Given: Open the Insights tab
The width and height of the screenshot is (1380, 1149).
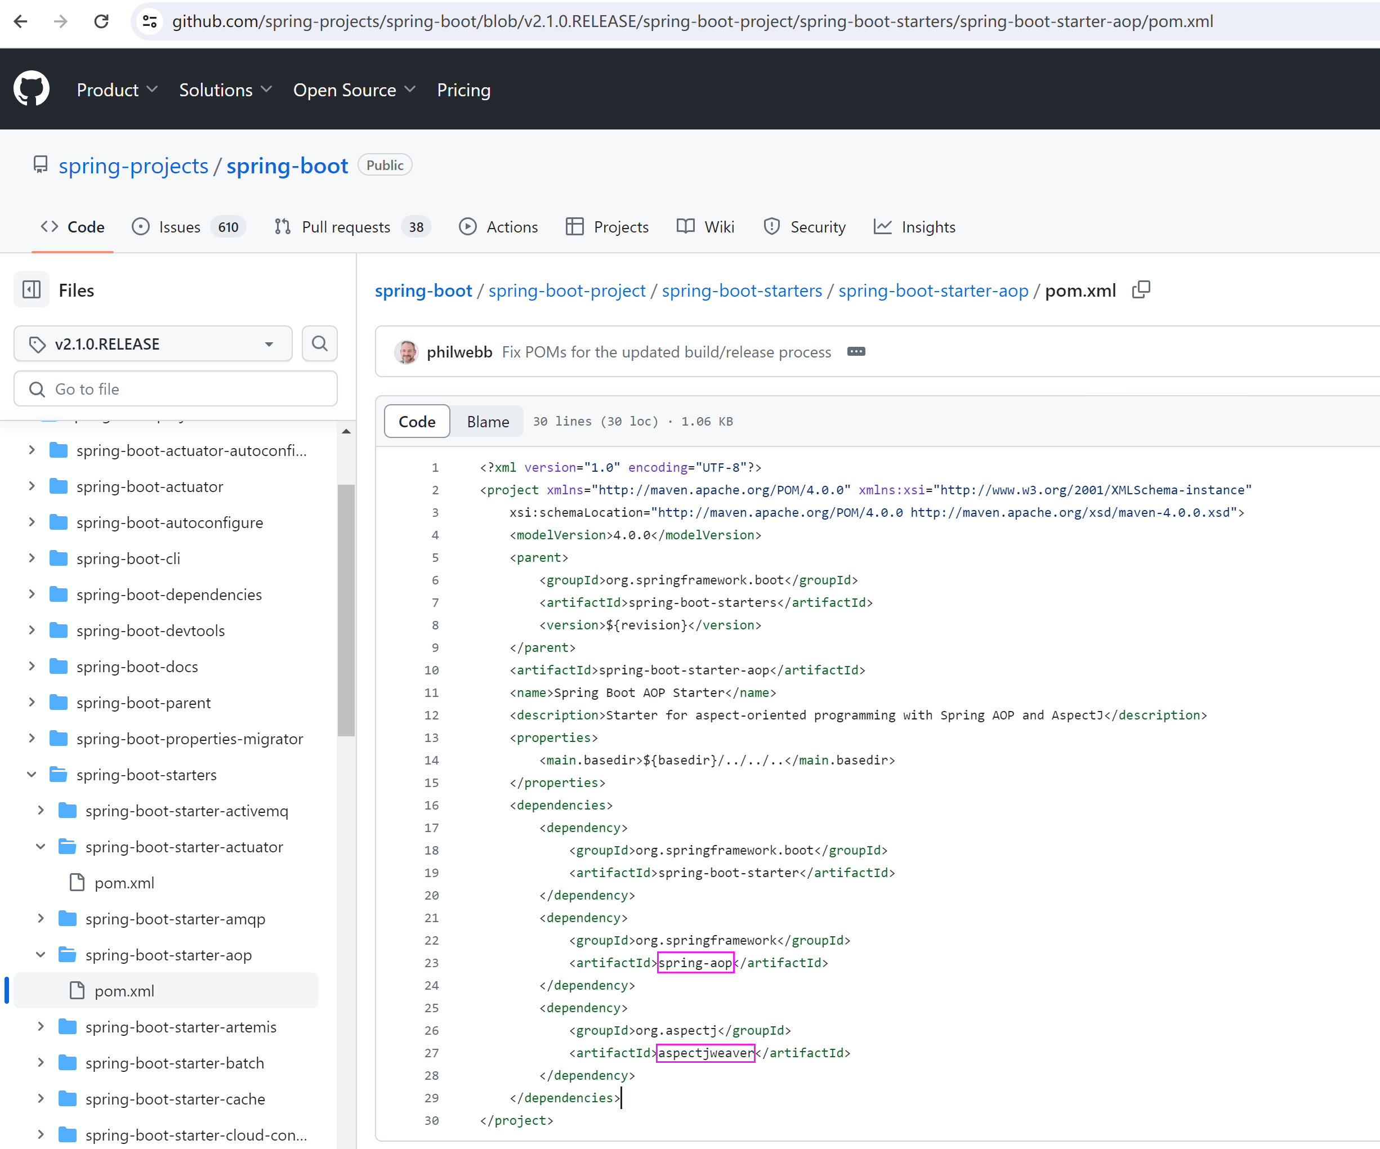Looking at the screenshot, I should 915,227.
